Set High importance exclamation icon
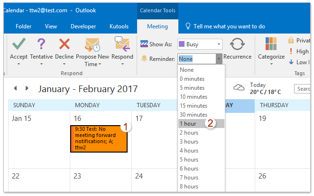Image resolution: width=314 pixels, height=196 pixels. 291,51
